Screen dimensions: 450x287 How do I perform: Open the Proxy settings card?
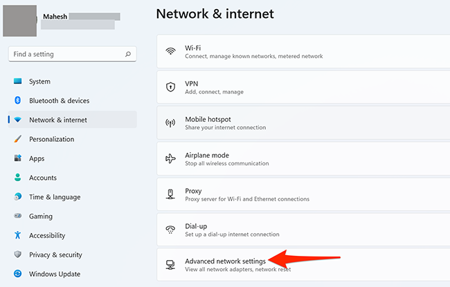(x=303, y=194)
